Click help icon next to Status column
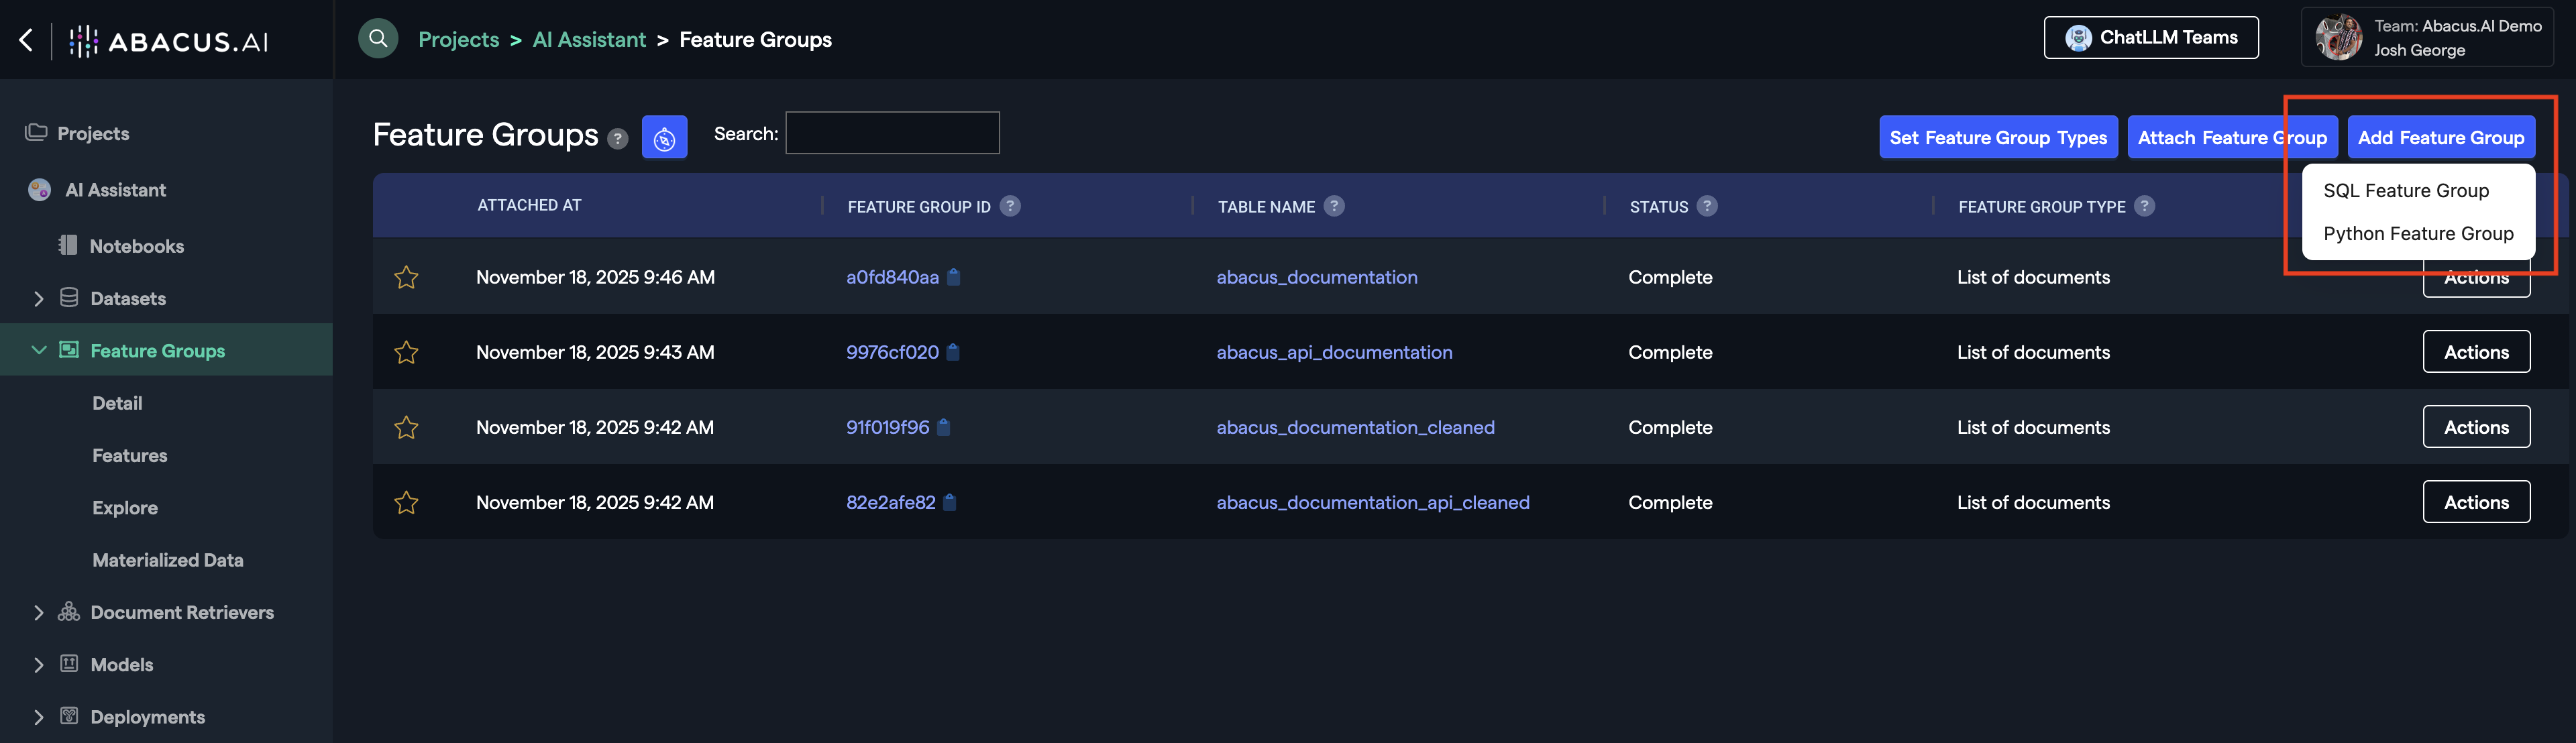The height and width of the screenshot is (743, 2576). (1707, 206)
